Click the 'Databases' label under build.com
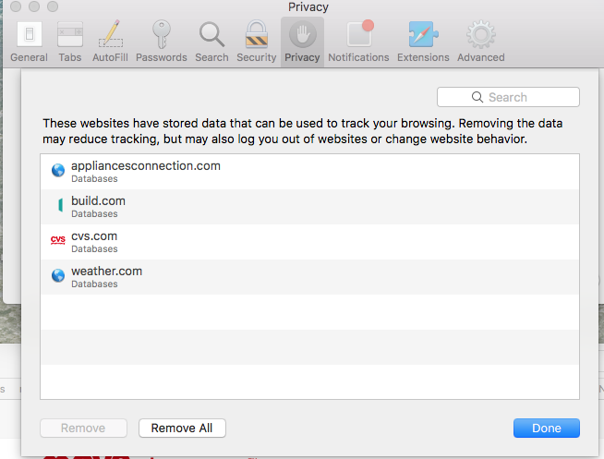 tap(94, 214)
